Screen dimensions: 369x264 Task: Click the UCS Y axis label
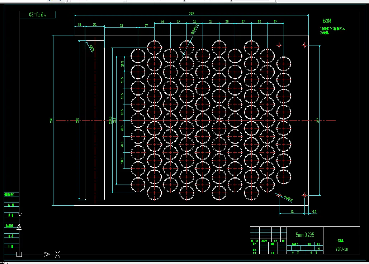20,216
